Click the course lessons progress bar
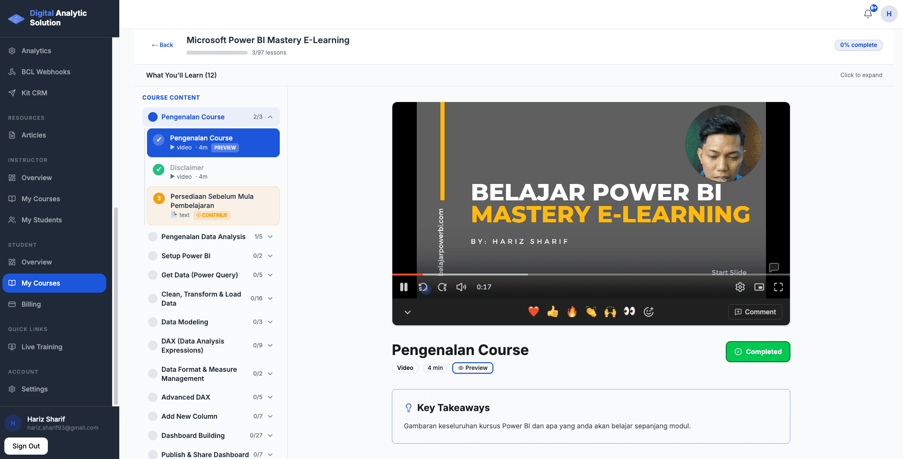Viewport: 903px width, 459px height. coord(217,53)
